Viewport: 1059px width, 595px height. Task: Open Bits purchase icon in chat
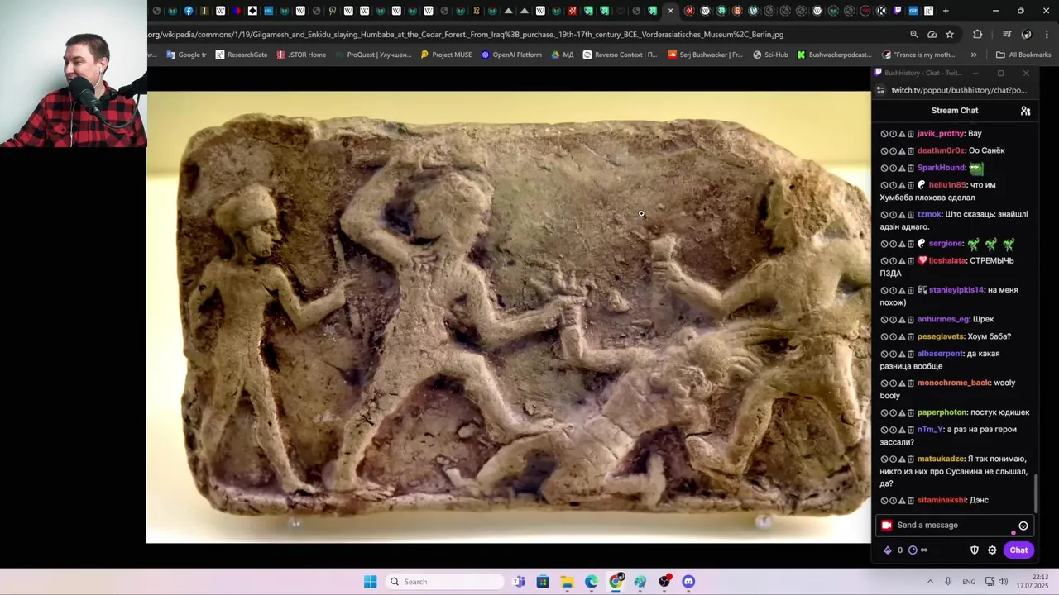(x=888, y=550)
